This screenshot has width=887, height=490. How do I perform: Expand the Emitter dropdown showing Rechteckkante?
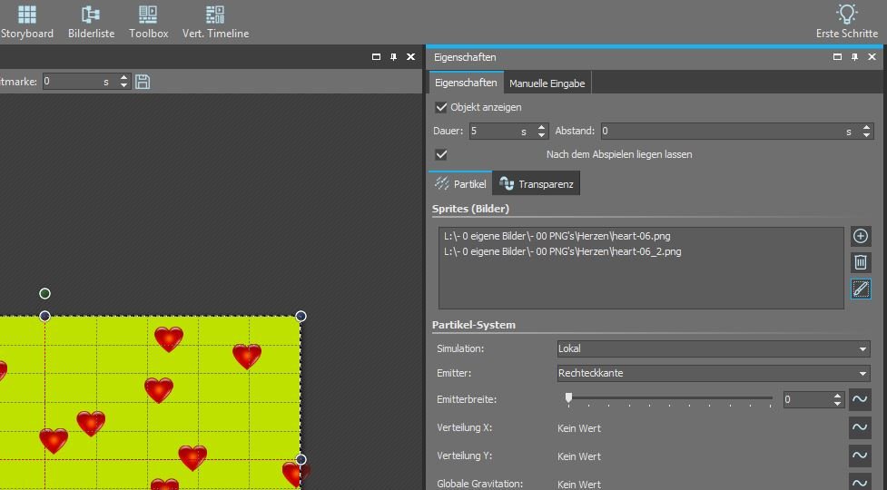(x=714, y=373)
